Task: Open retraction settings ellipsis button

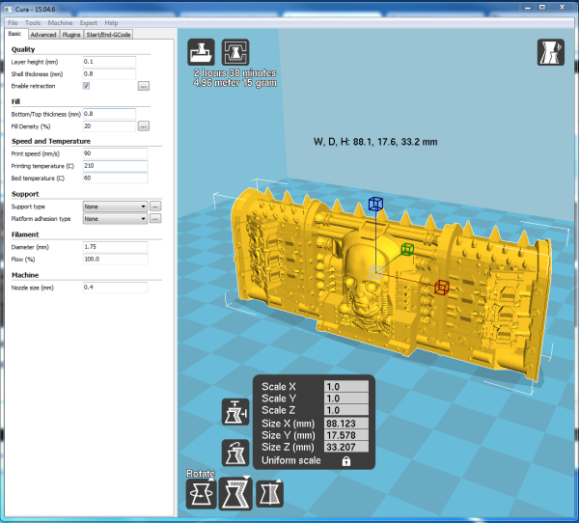Action: click(x=143, y=86)
